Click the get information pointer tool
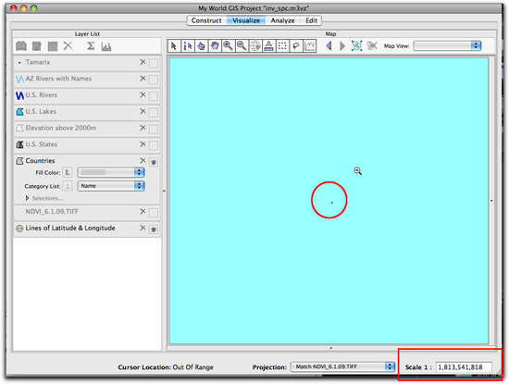 click(x=187, y=46)
